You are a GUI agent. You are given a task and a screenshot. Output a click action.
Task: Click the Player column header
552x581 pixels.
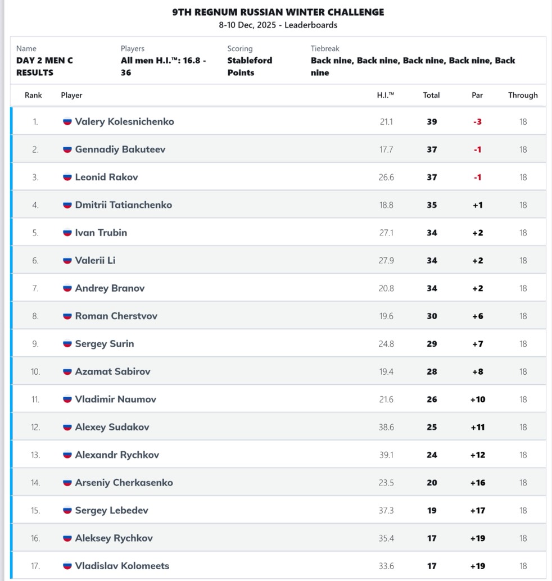click(x=71, y=95)
